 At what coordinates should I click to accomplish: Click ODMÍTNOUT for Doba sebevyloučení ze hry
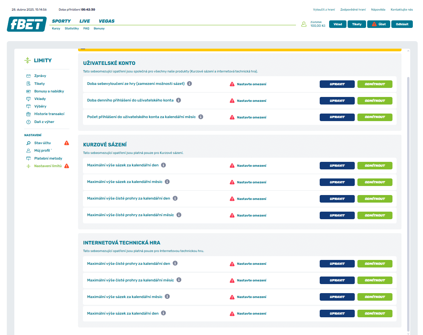coord(375,84)
